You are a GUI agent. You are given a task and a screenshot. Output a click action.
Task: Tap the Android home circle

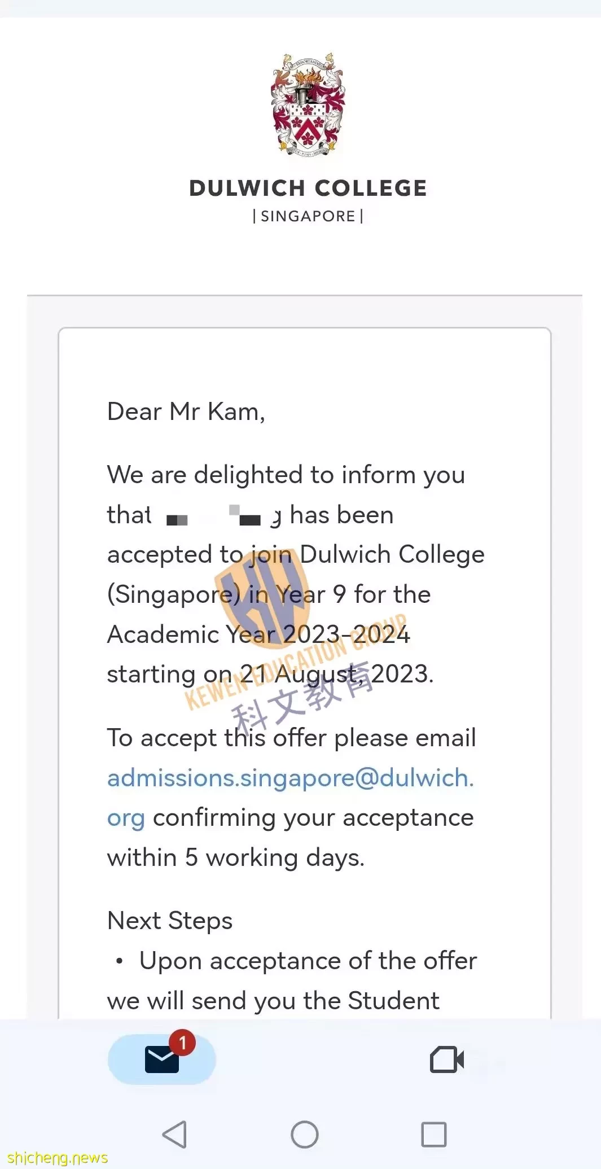point(305,1134)
